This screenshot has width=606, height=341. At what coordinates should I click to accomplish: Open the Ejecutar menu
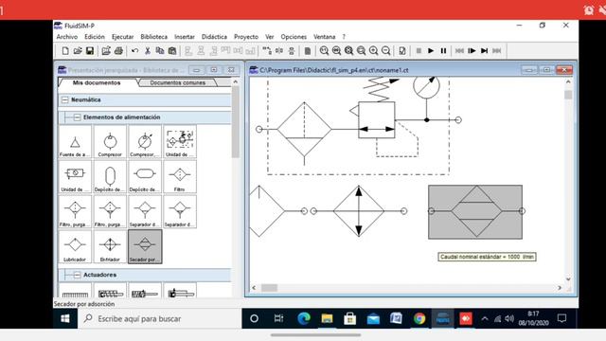tap(122, 37)
